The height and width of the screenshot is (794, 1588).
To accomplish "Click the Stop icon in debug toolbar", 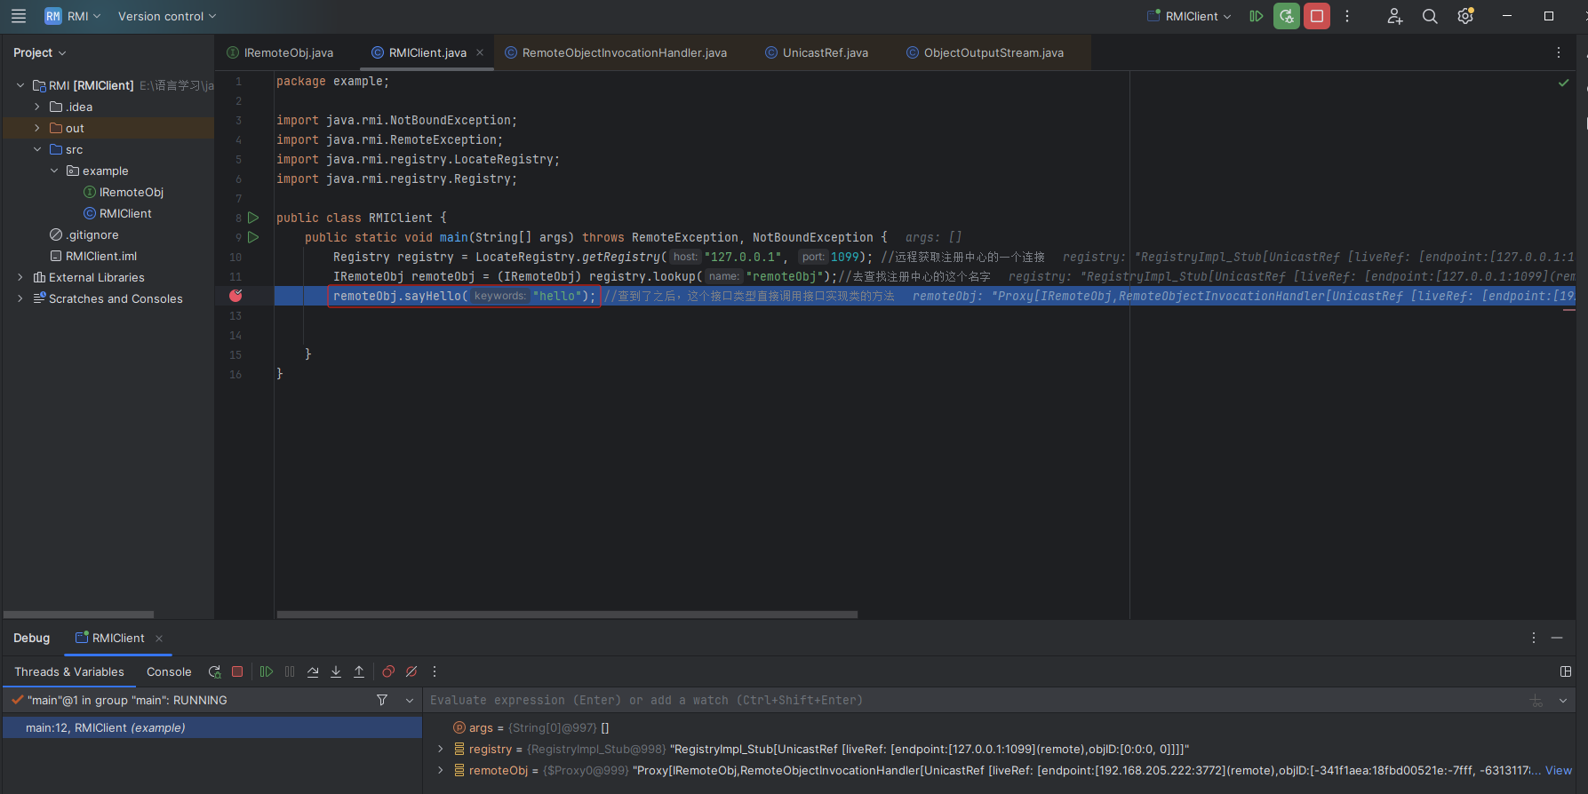I will tap(237, 671).
